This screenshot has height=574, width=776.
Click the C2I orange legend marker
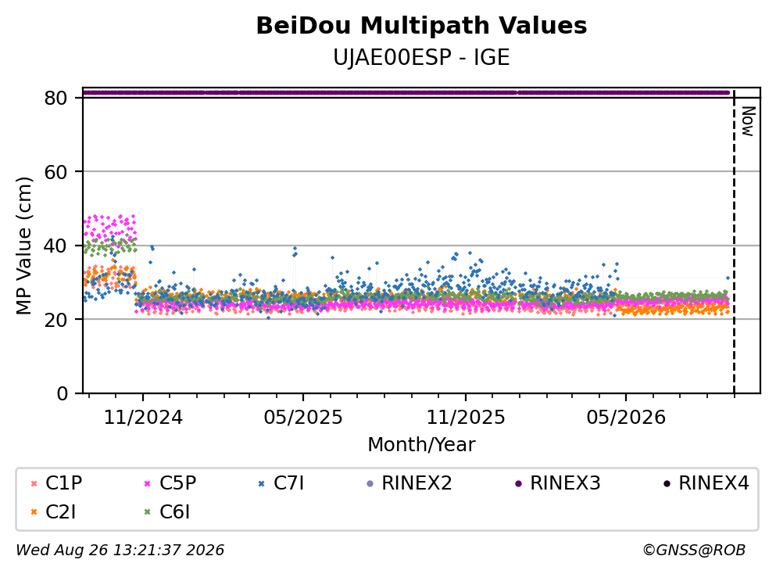34,512
